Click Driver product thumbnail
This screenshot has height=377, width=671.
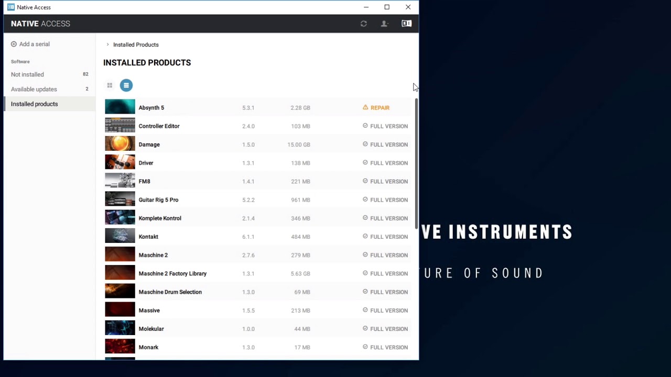click(x=120, y=162)
